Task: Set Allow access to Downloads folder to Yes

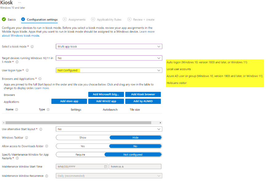Action: pos(82,146)
